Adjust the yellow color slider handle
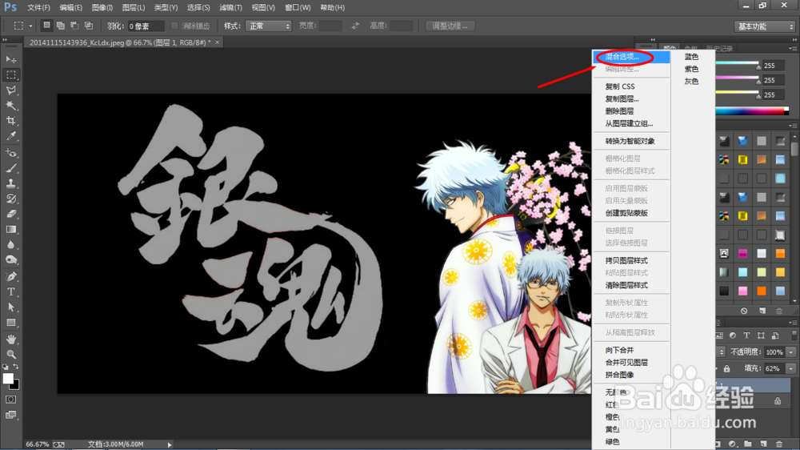The image size is (800, 450). (758, 96)
